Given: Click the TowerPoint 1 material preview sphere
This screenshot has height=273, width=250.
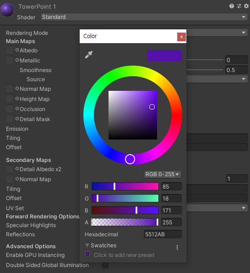Looking at the screenshot, I should click(7, 10).
